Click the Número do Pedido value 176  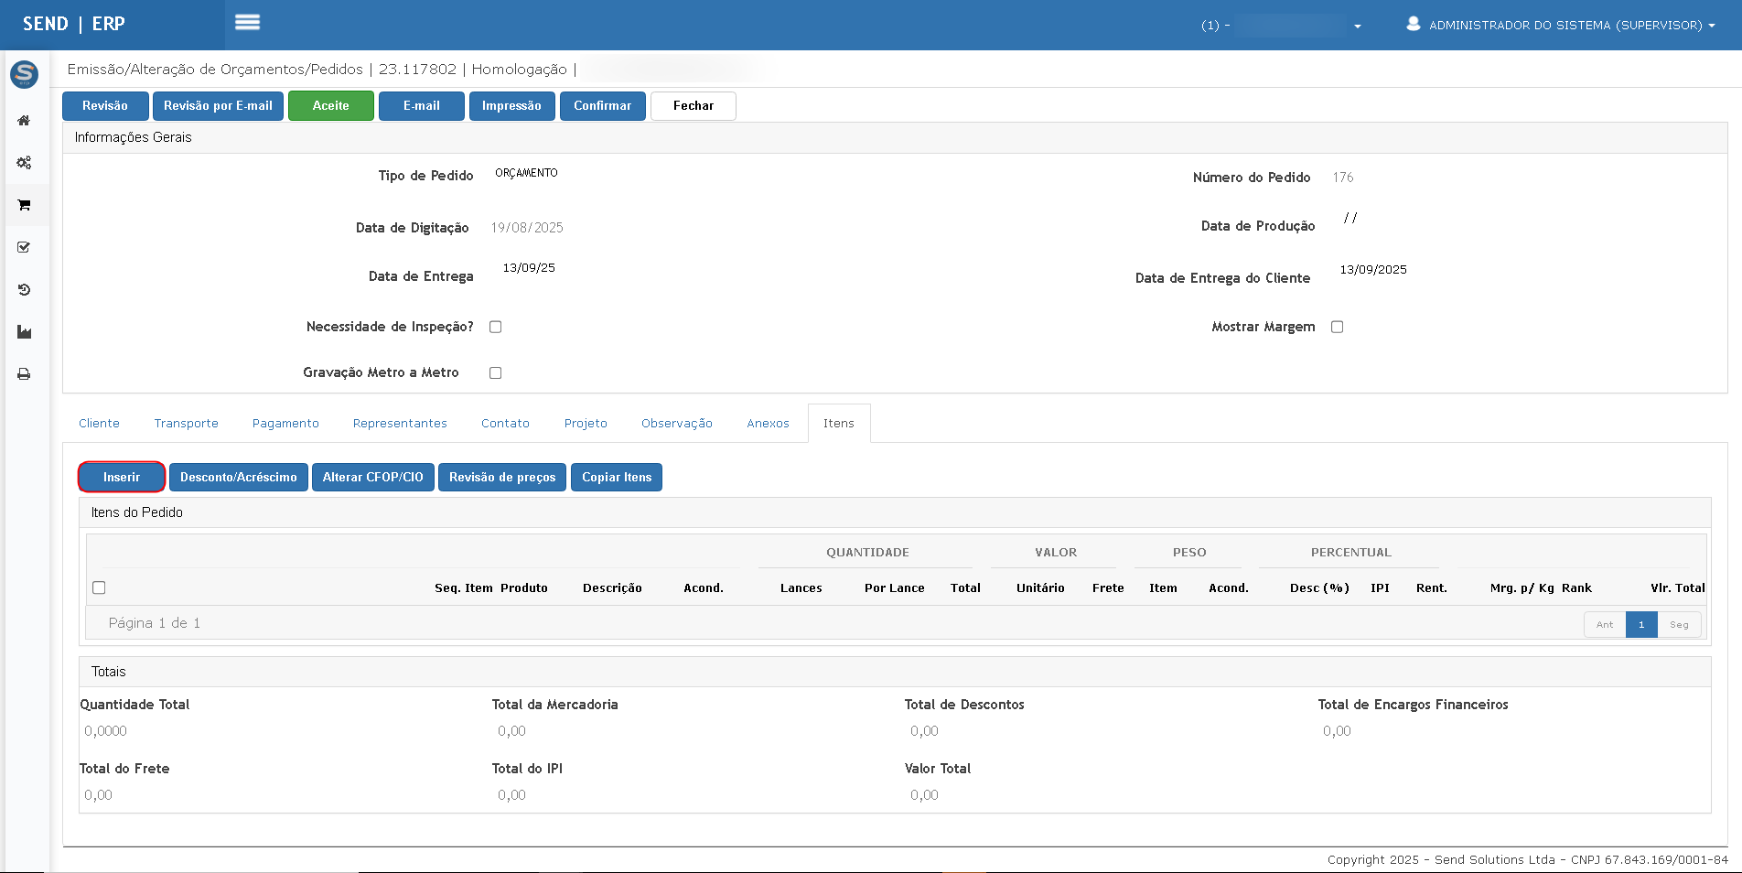(x=1343, y=178)
